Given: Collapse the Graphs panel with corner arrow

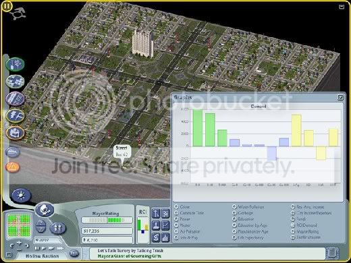Looking at the screenshot, I should pos(340,97).
